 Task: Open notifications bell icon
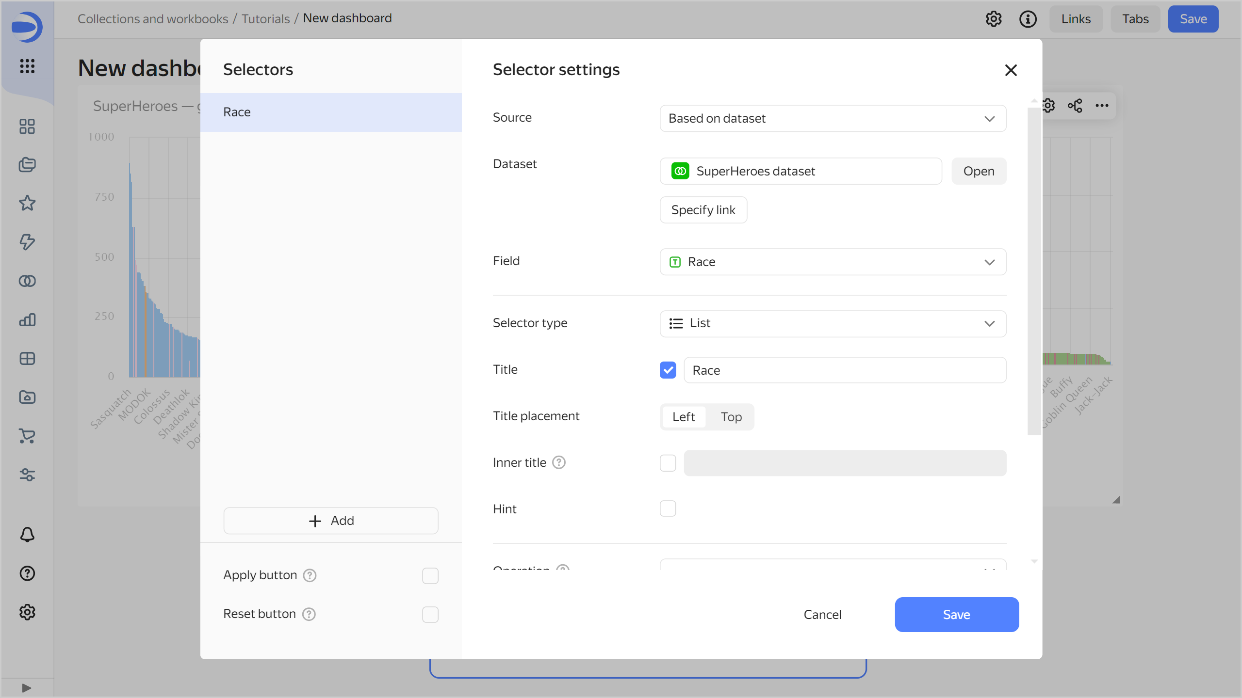pos(27,535)
